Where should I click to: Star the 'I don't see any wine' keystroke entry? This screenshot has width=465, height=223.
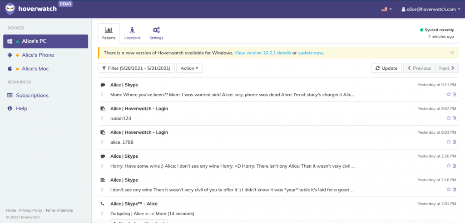pyautogui.click(x=449, y=189)
